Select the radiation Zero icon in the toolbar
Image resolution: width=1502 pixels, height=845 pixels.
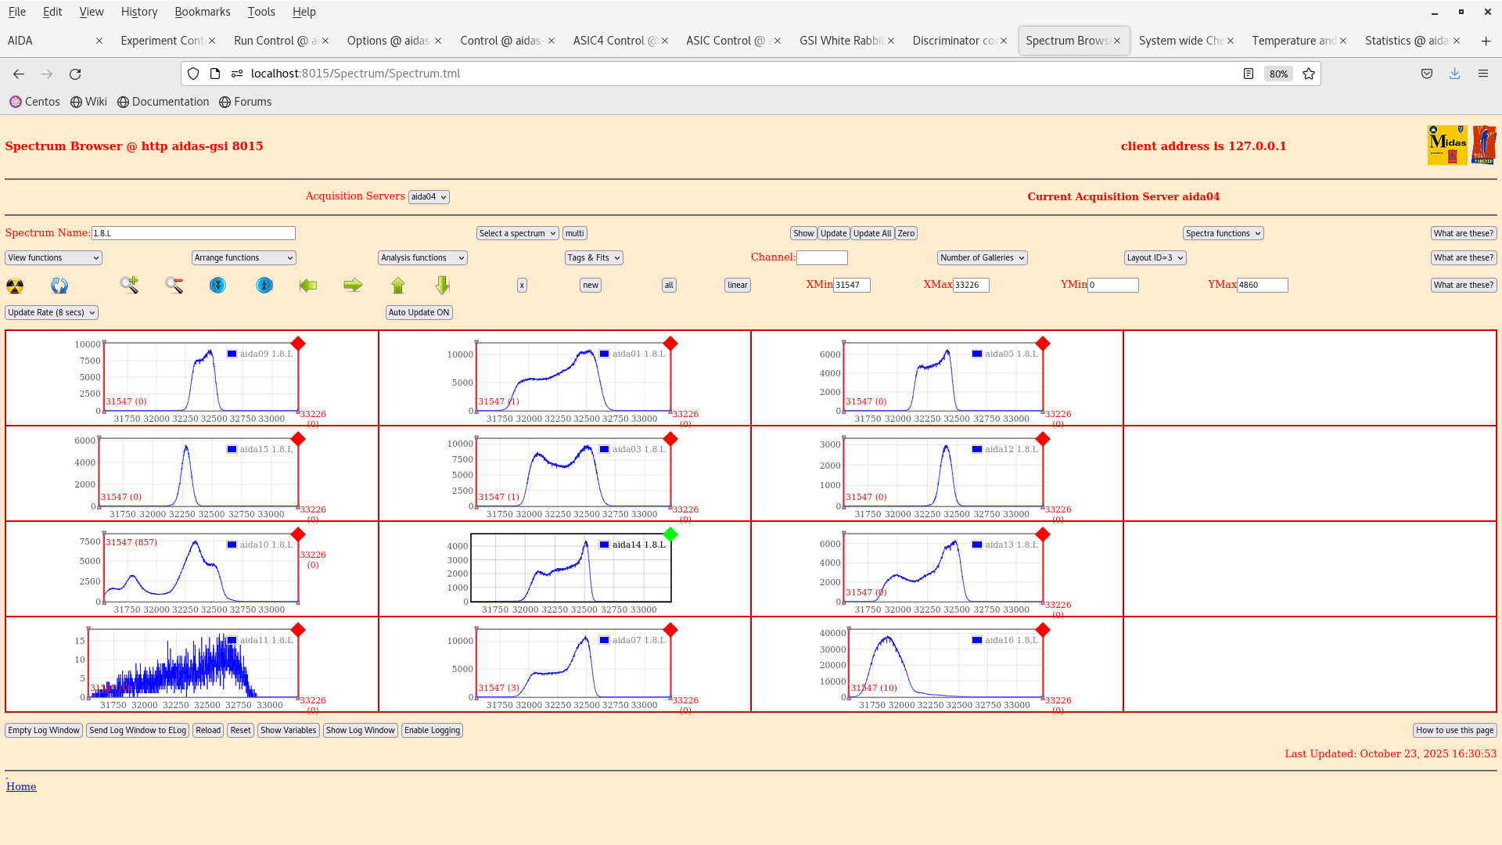click(15, 286)
